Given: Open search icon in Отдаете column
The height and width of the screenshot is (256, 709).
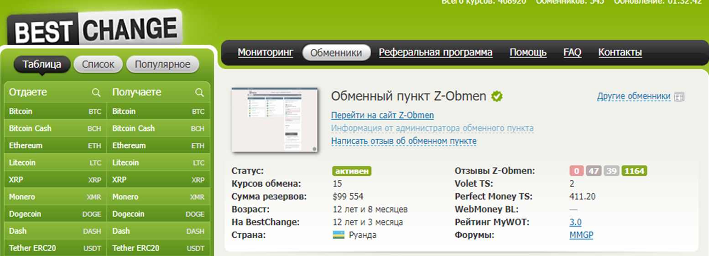Looking at the screenshot, I should click(96, 93).
